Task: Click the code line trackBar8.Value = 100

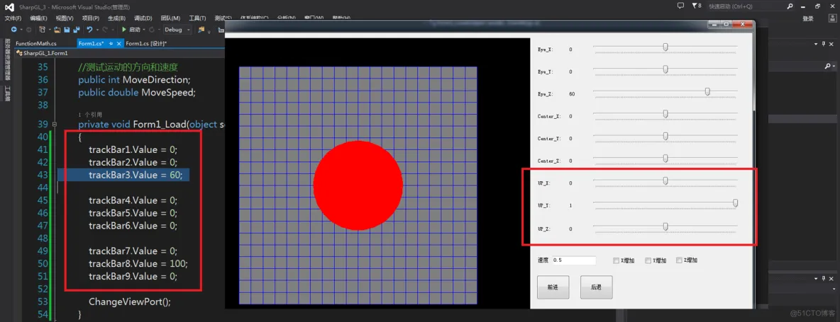Action: (138, 264)
